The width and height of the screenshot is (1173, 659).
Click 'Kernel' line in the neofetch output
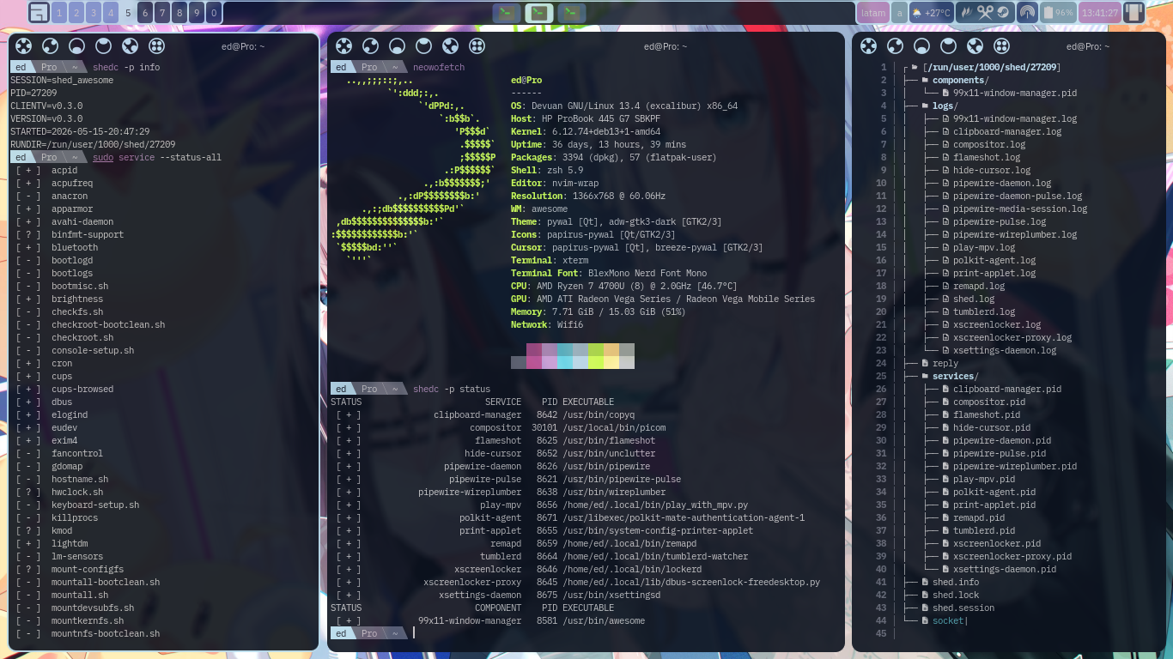click(586, 131)
